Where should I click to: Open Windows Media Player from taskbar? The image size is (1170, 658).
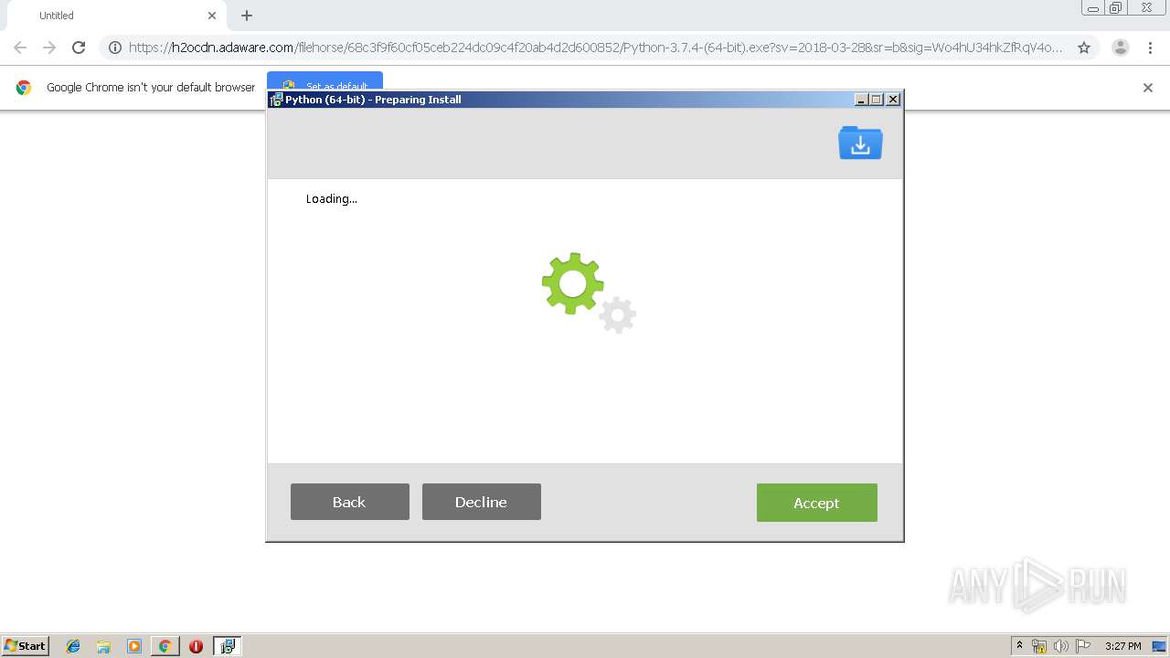(134, 646)
